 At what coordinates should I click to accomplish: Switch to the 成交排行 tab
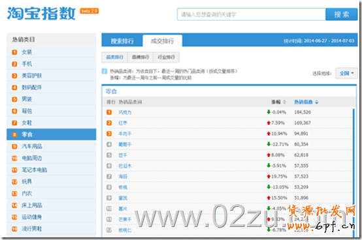[x=162, y=41]
